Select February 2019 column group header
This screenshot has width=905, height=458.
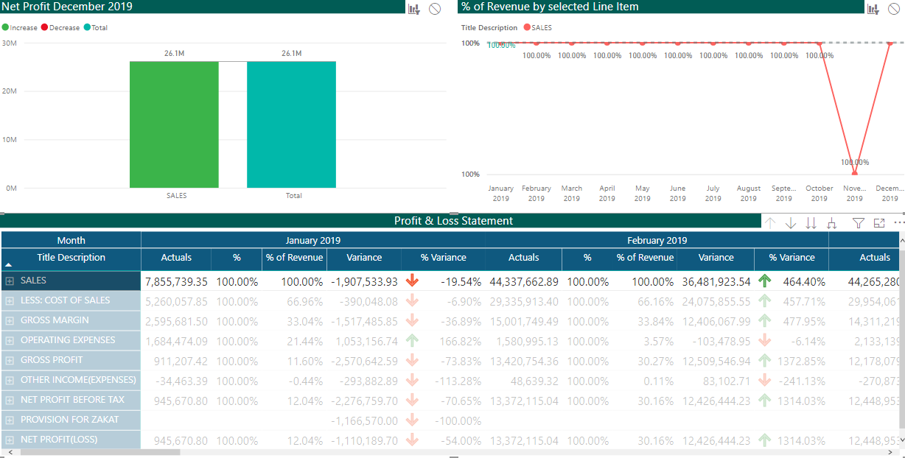click(x=657, y=240)
